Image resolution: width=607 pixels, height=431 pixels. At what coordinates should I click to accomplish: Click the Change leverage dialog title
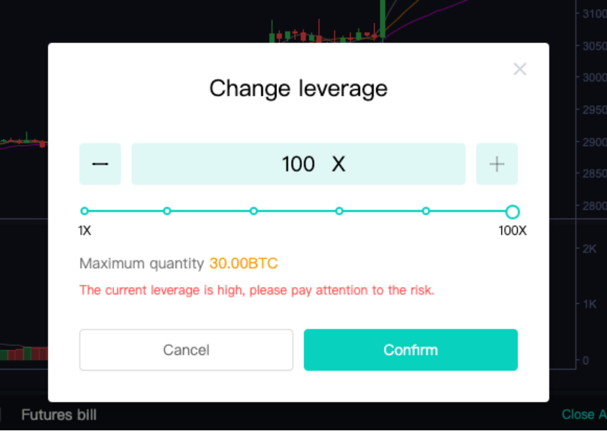(298, 88)
